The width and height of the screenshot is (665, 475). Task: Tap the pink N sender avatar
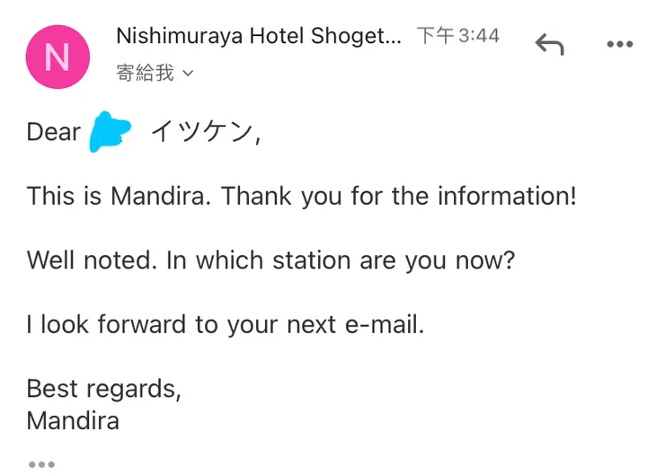(58, 57)
